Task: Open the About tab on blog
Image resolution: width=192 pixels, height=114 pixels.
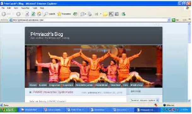Action: click(x=33, y=85)
